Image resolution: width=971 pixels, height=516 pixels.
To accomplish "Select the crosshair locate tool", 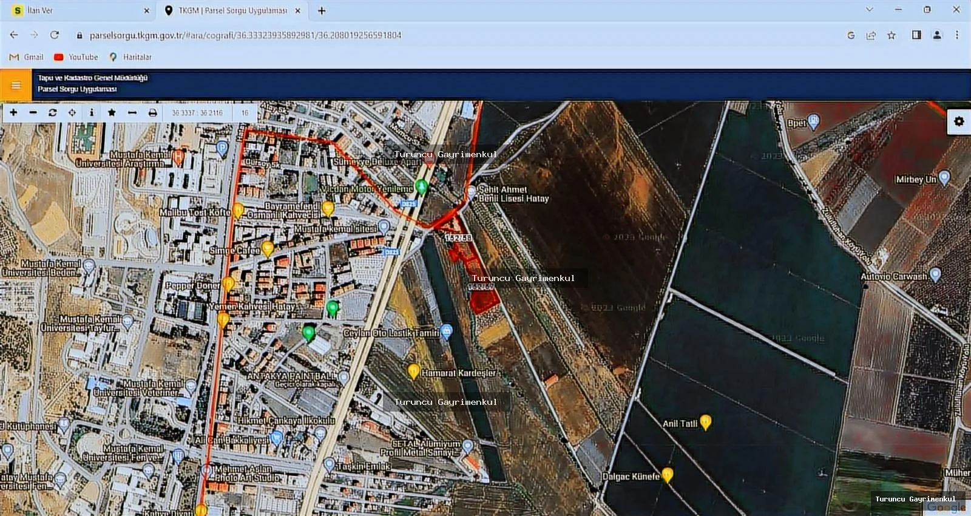I will (x=72, y=112).
